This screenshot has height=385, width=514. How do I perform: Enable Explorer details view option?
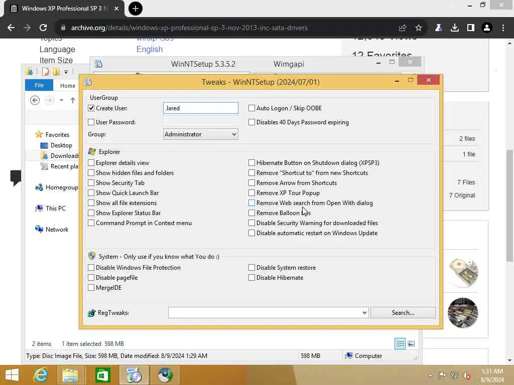click(x=91, y=163)
